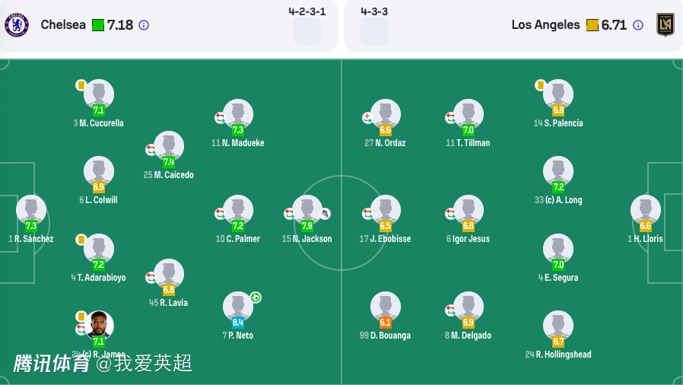Open R. James player photo

pyautogui.click(x=99, y=325)
